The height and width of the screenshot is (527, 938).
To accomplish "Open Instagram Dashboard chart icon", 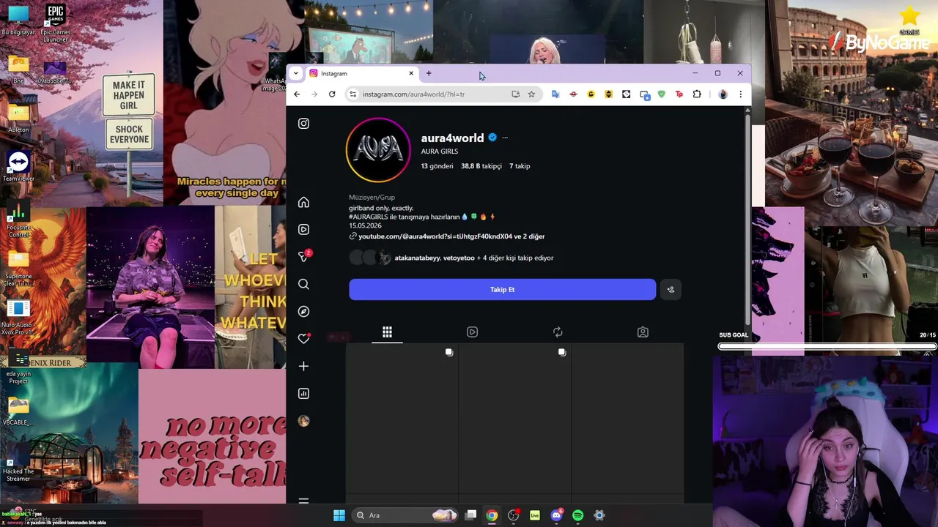I will pyautogui.click(x=303, y=393).
